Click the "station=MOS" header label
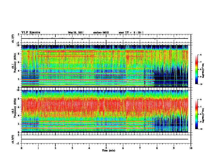 [x=101, y=33]
